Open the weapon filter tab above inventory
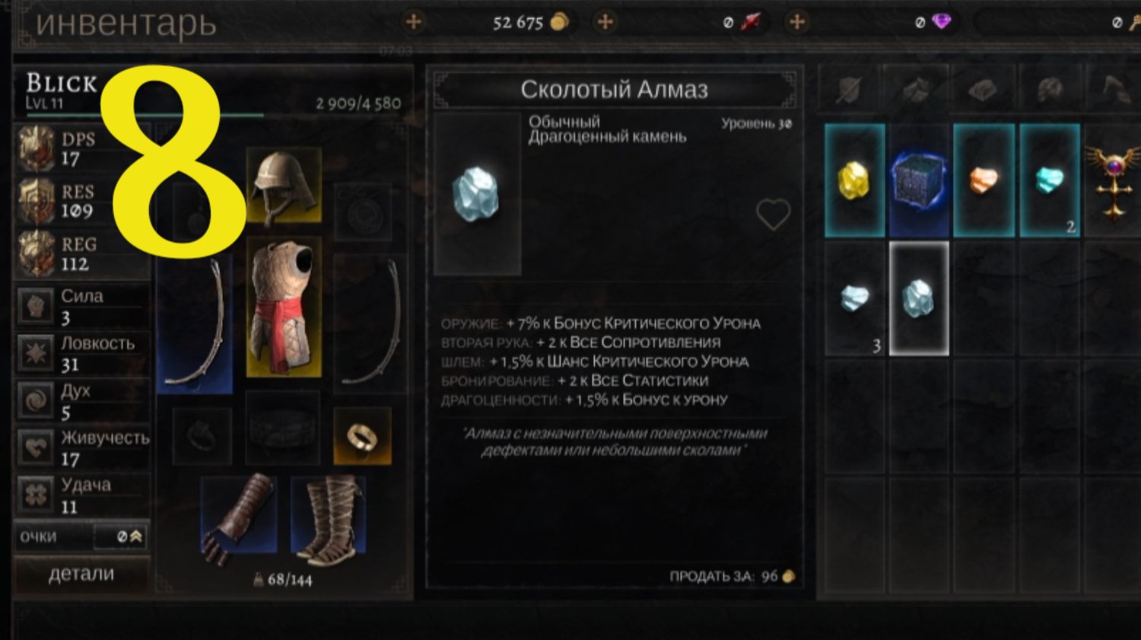Viewport: 1141px width, 640px height. pyautogui.click(x=847, y=90)
